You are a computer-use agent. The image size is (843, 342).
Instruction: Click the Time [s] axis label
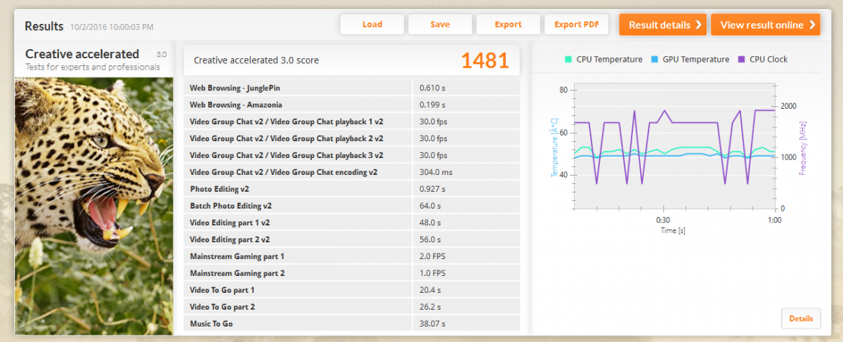click(x=673, y=230)
